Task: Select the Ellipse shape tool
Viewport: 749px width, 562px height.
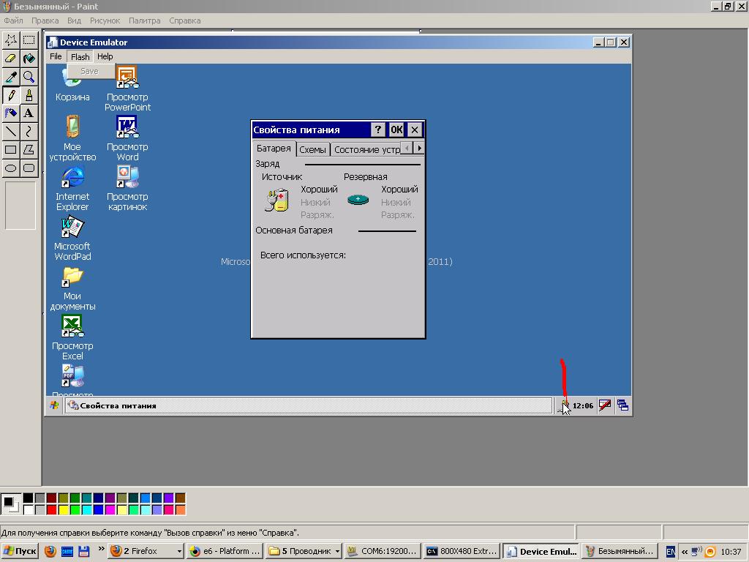Action: [x=11, y=168]
